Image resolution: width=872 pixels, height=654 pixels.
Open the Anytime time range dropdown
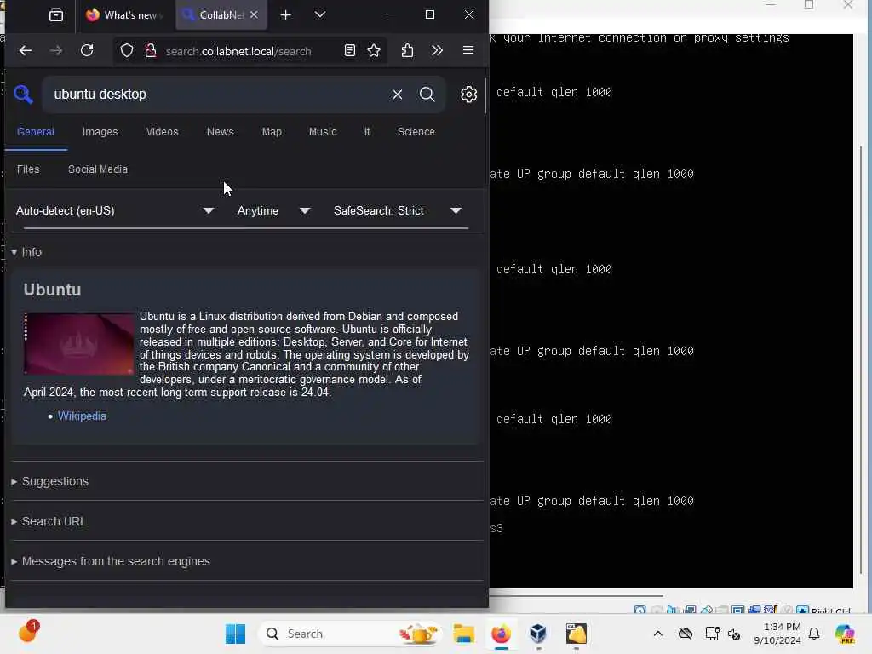273,211
